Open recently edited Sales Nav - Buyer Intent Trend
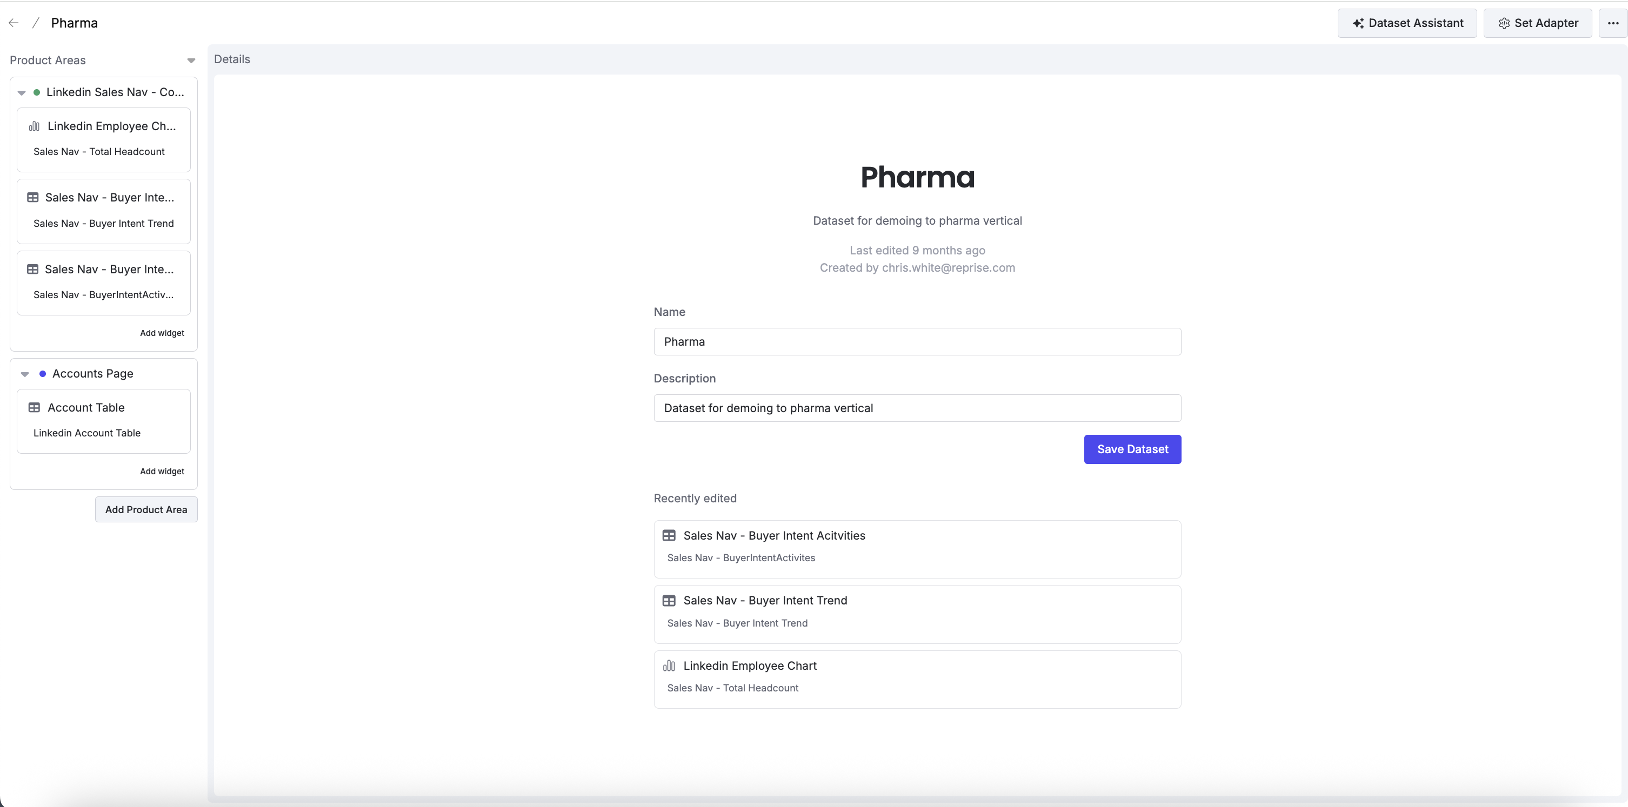The image size is (1628, 807). [x=917, y=614]
